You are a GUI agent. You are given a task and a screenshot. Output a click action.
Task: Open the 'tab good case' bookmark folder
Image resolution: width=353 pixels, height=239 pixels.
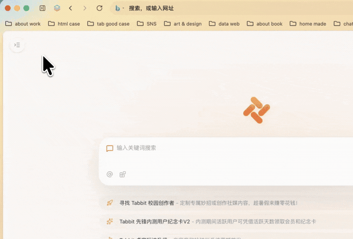coord(108,24)
